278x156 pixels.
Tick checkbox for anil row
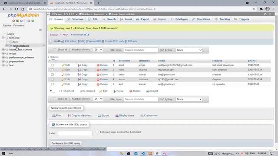[x=52, y=84]
